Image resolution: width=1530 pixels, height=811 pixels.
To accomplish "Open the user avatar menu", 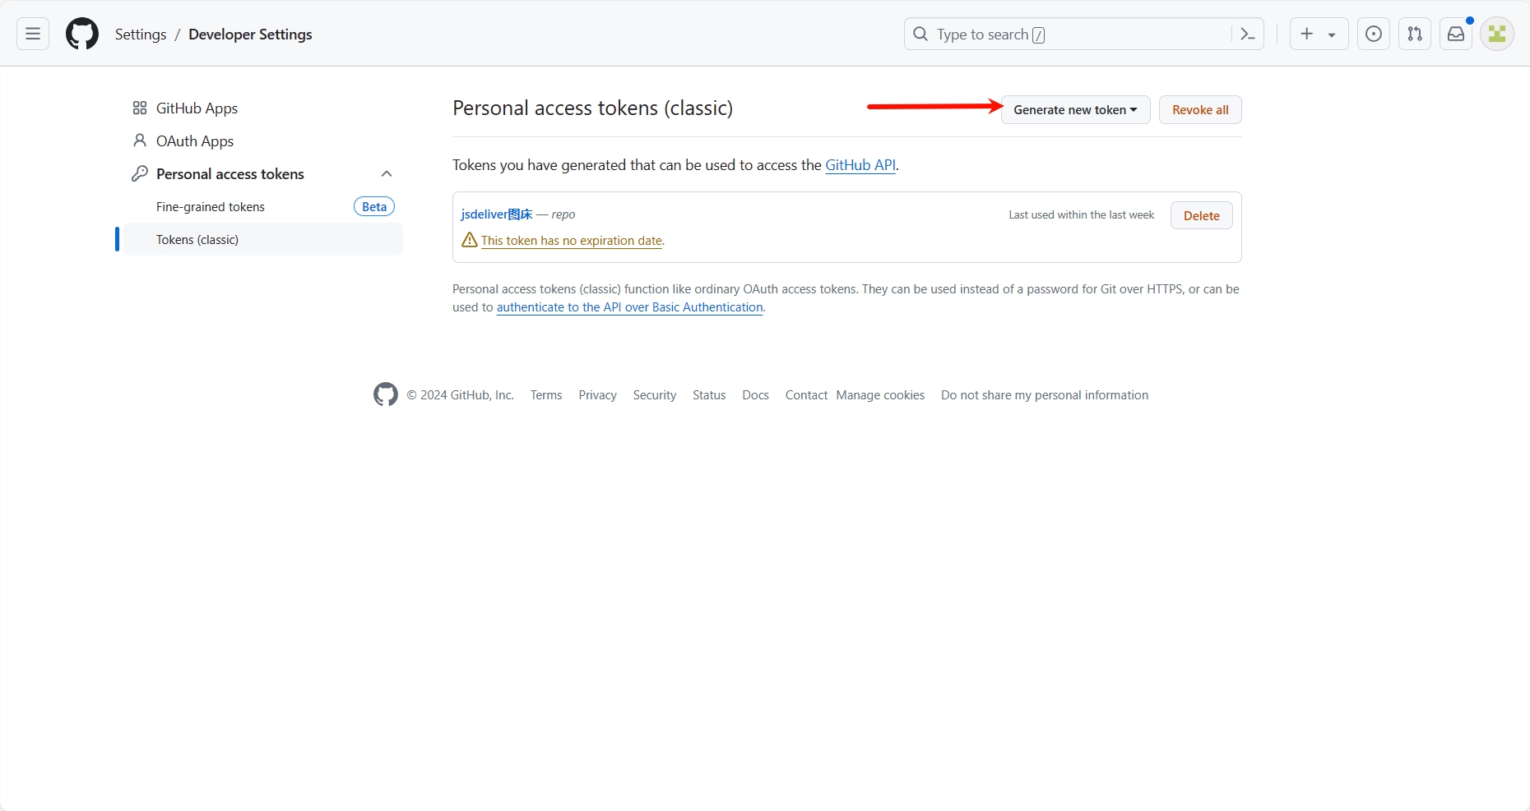I will click(x=1497, y=34).
